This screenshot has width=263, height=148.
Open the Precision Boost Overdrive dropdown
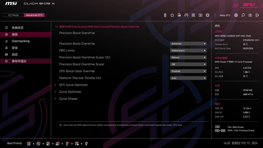pyautogui.click(x=188, y=44)
